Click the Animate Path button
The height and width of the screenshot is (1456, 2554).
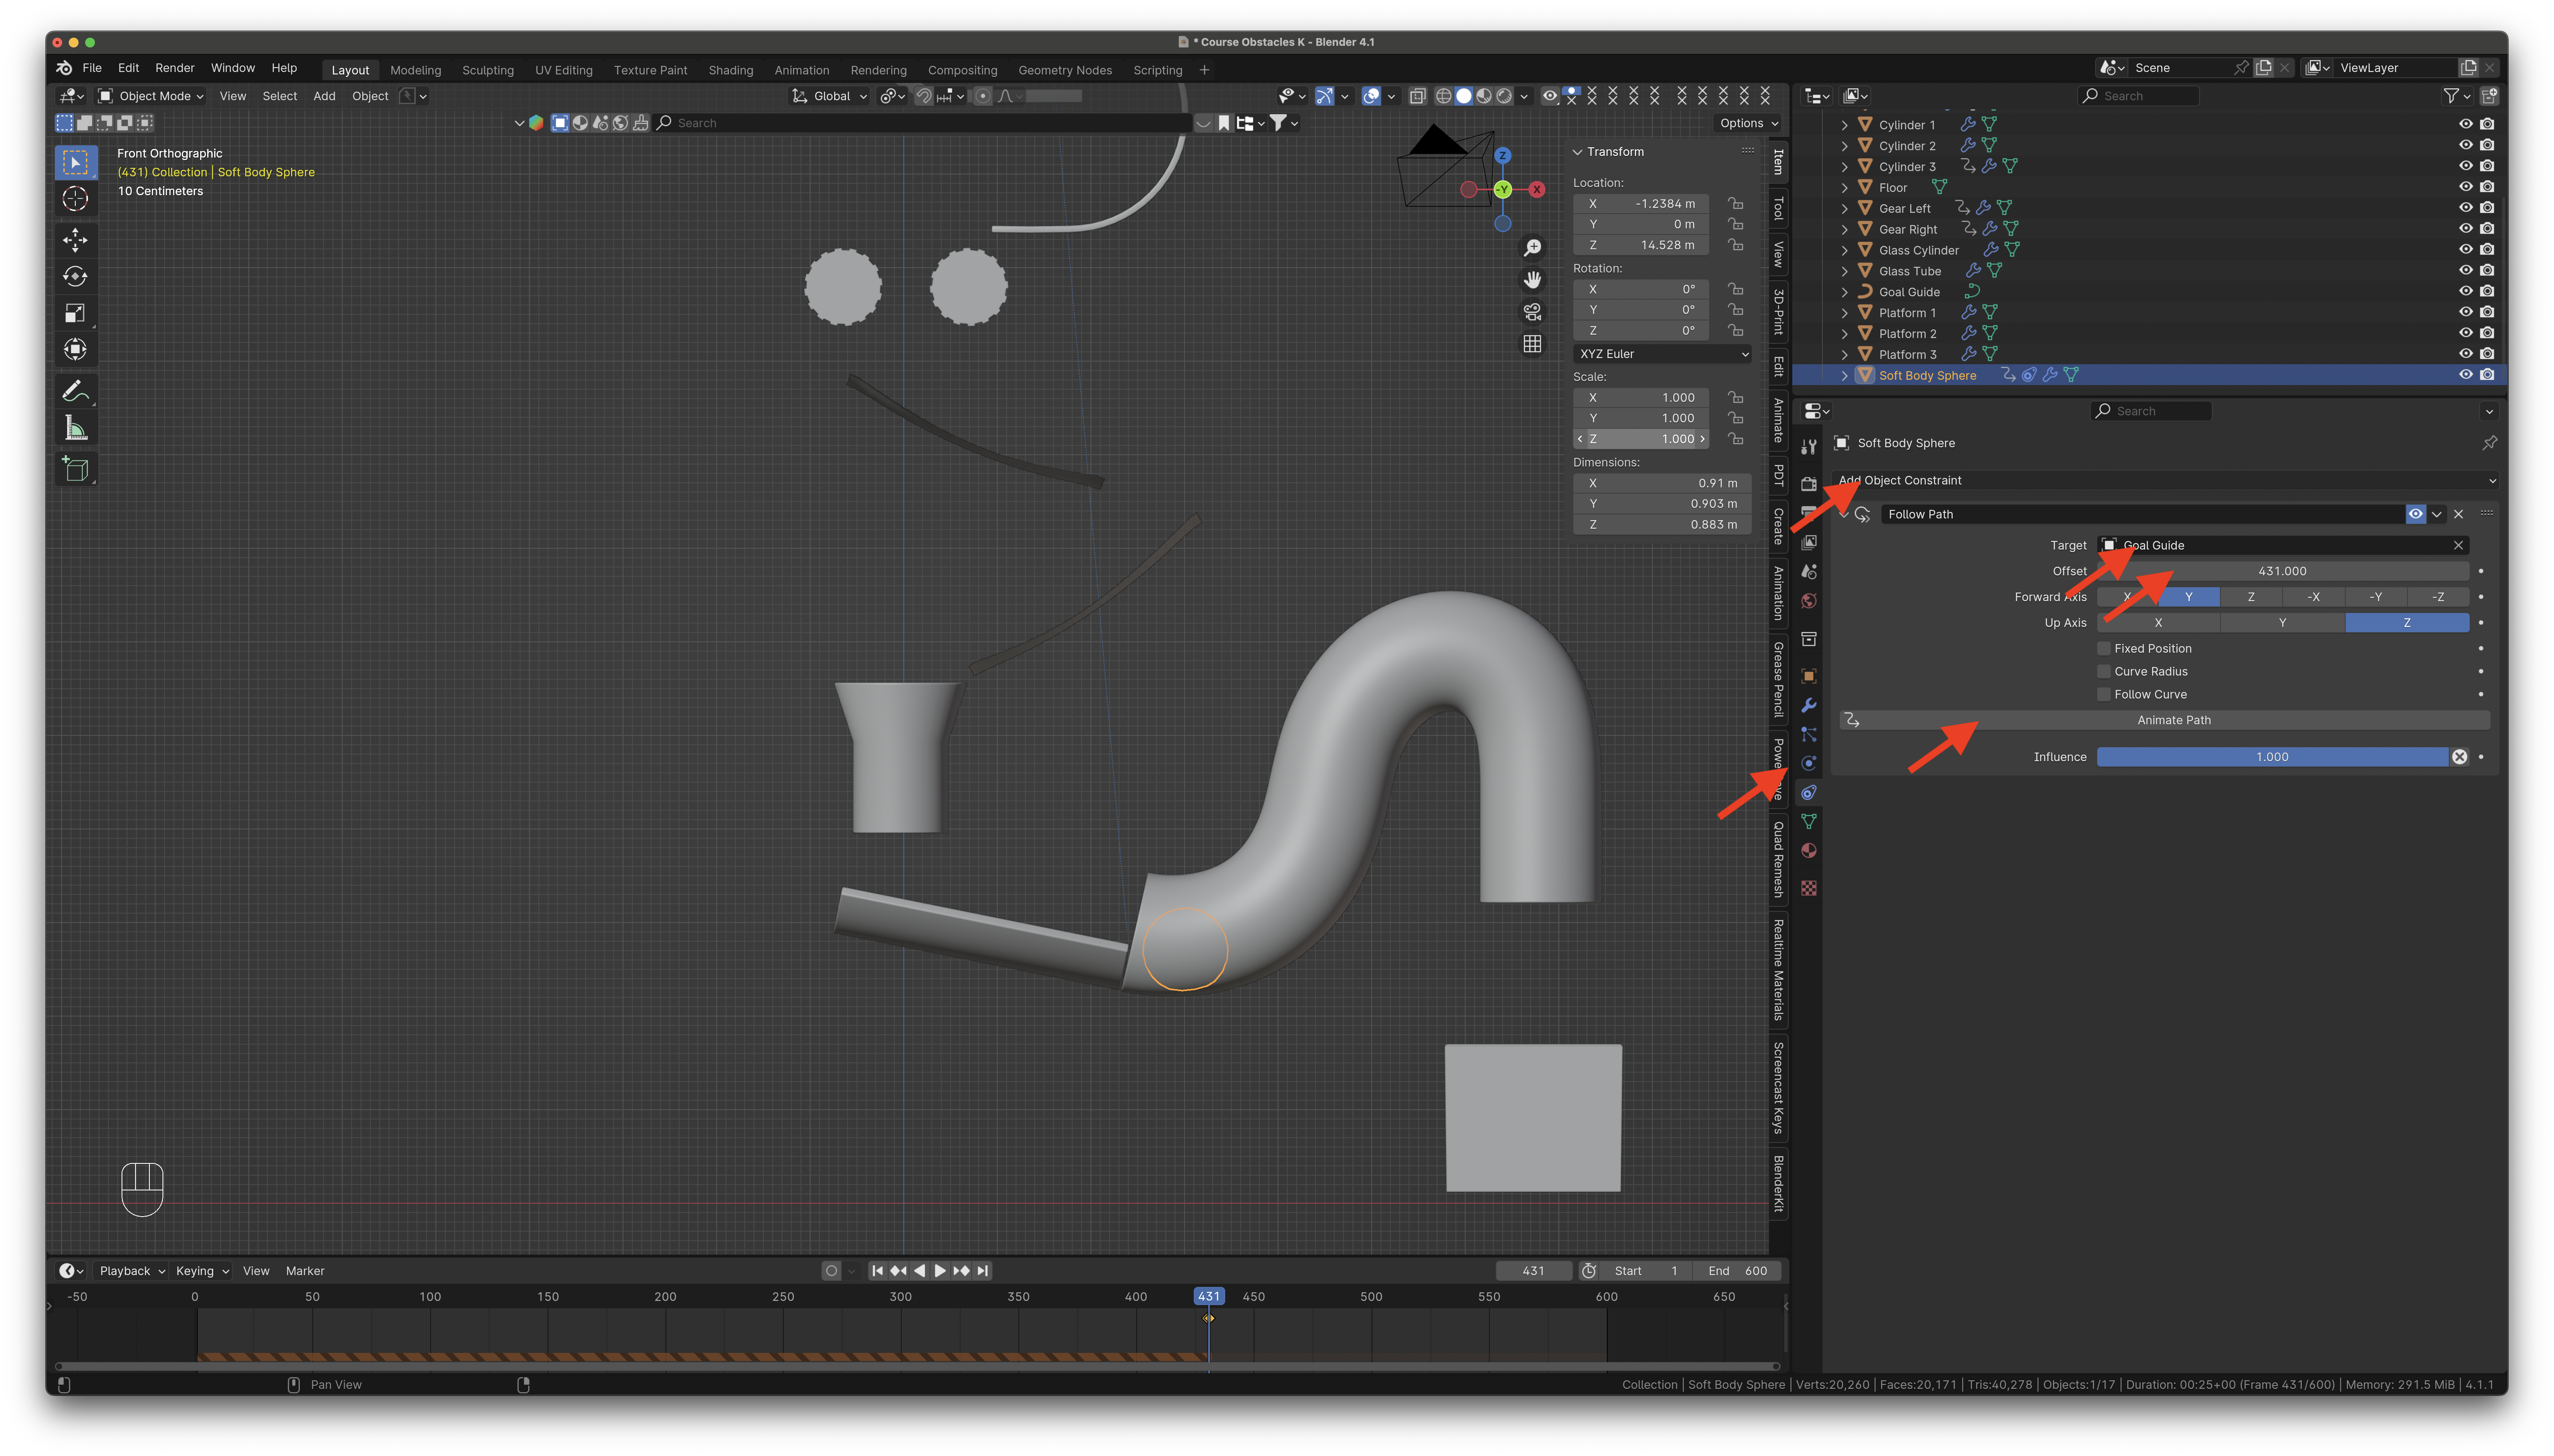click(2166, 720)
